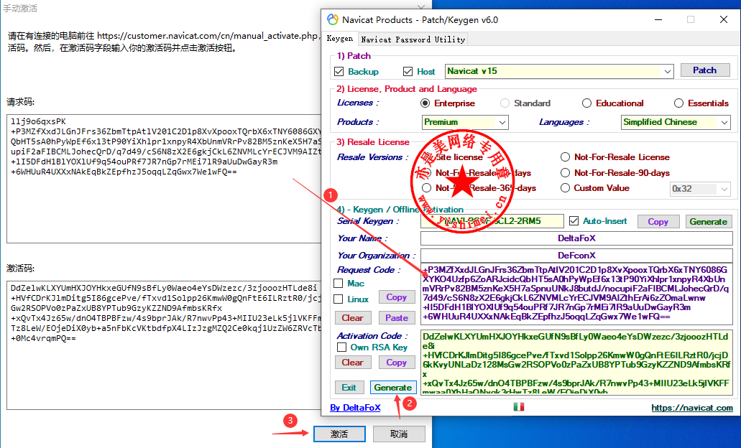Viewport: 741px width, 448px height.
Task: Switch to the Keygen tab
Action: [x=340, y=39]
